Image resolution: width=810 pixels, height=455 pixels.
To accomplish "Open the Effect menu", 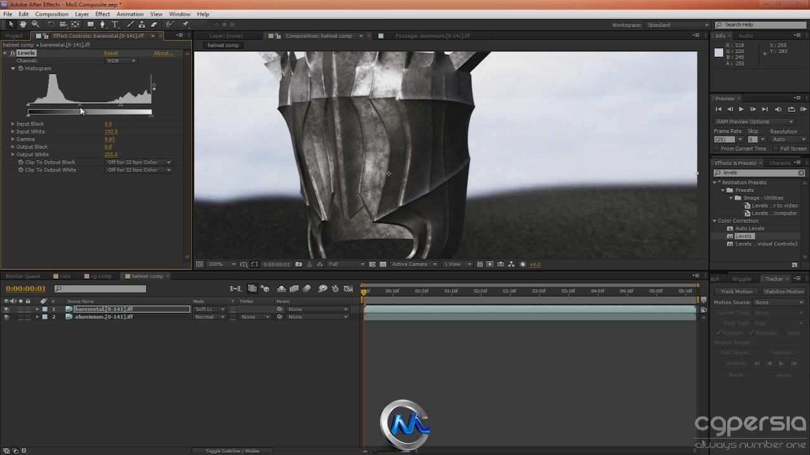I will (103, 14).
